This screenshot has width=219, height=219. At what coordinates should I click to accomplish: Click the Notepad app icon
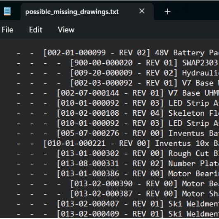(7, 11)
